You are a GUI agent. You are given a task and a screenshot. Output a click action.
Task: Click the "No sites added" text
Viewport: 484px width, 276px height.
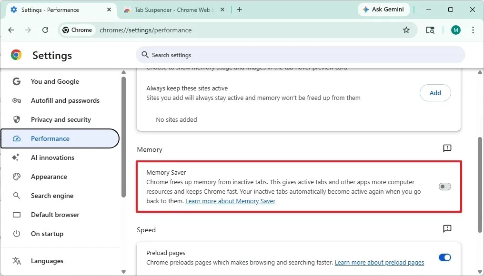(176, 119)
